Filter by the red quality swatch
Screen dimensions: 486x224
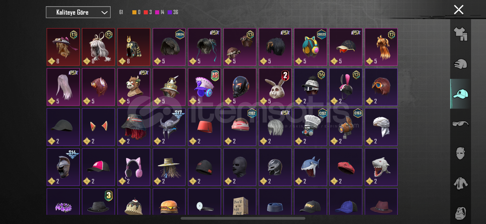point(146,12)
